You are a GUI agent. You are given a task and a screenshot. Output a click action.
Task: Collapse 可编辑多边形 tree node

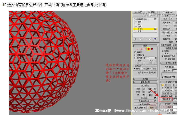click(x=135, y=19)
